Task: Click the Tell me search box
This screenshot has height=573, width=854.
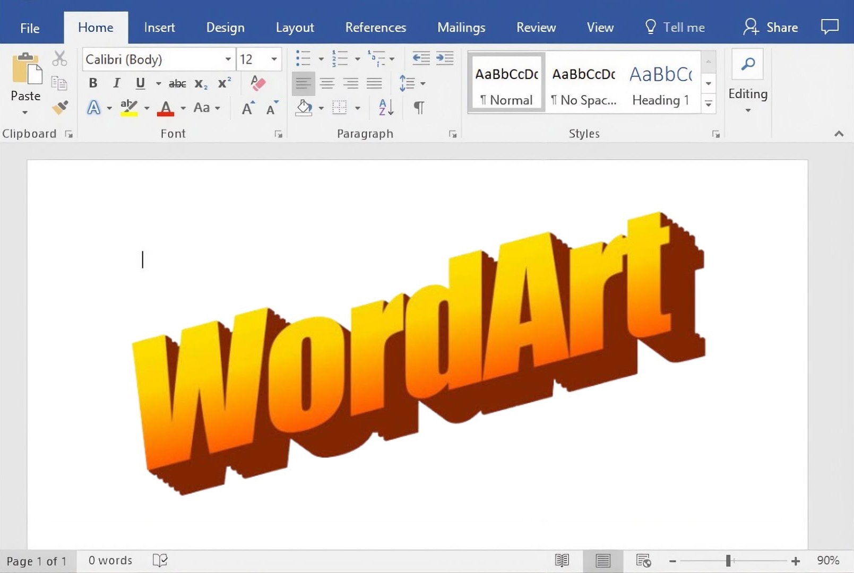Action: 675,27
